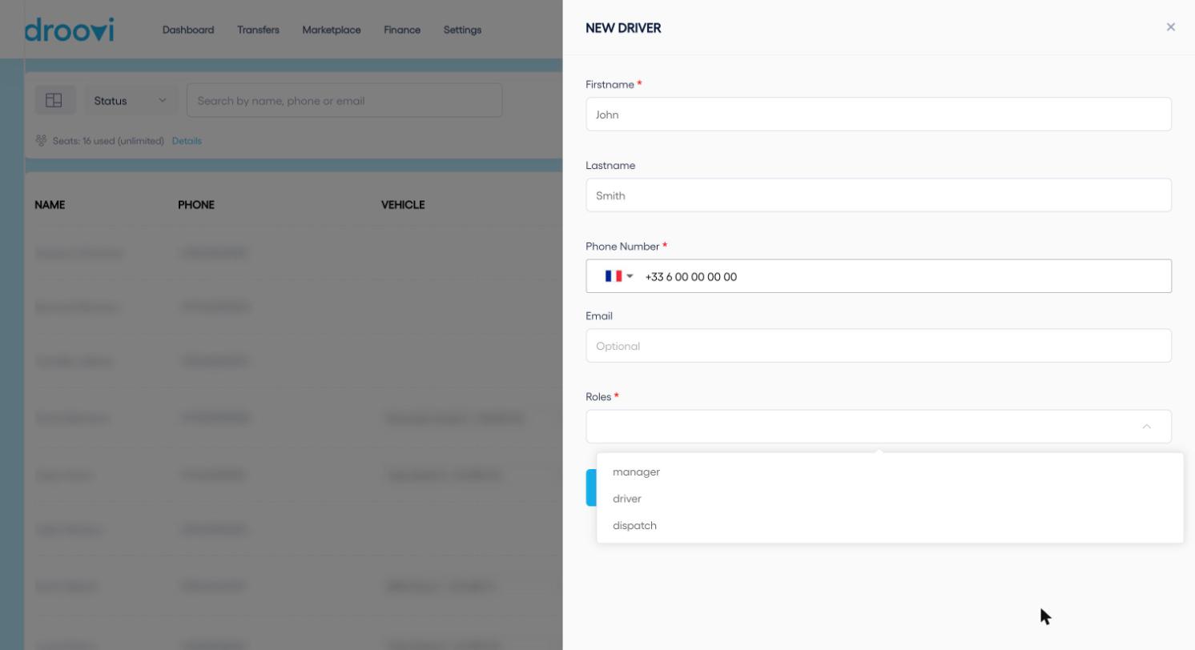Close the New Driver panel
The height and width of the screenshot is (650, 1195).
(1171, 27)
